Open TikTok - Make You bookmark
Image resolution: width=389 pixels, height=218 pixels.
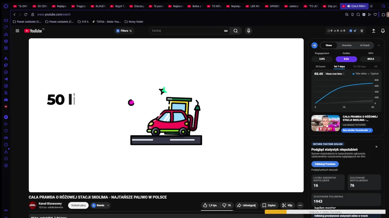[x=106, y=22]
